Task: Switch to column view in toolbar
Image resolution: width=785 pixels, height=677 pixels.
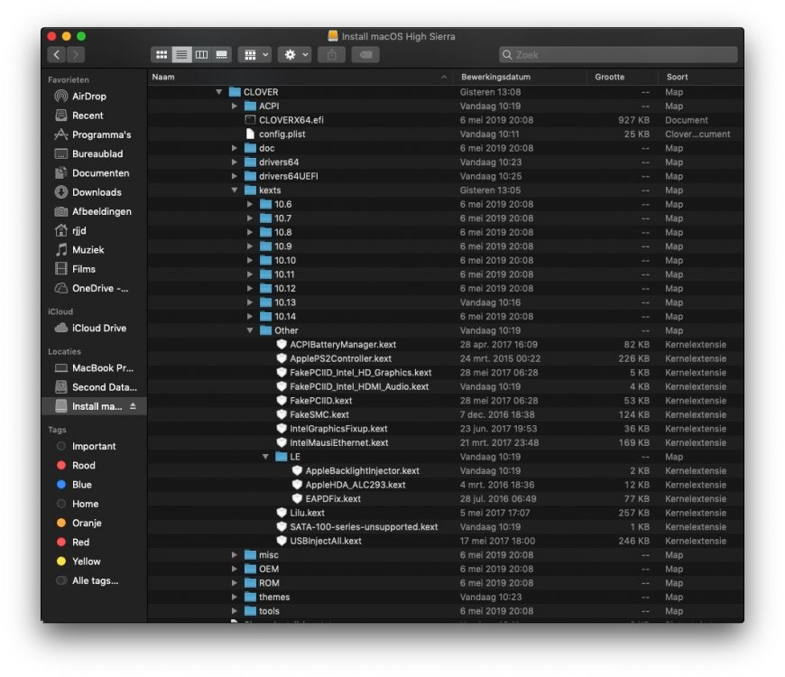Action: pos(201,55)
